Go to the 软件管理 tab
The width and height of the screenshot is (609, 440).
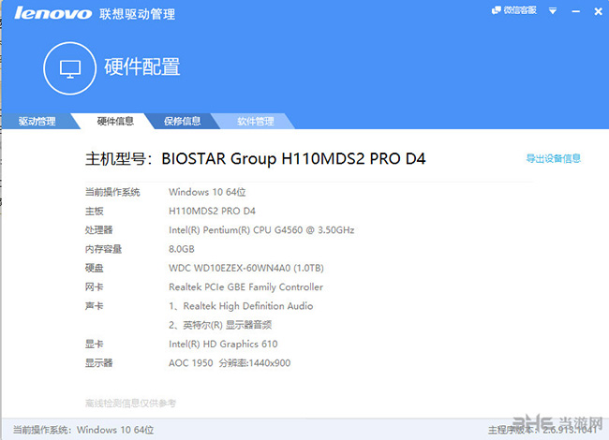(256, 121)
